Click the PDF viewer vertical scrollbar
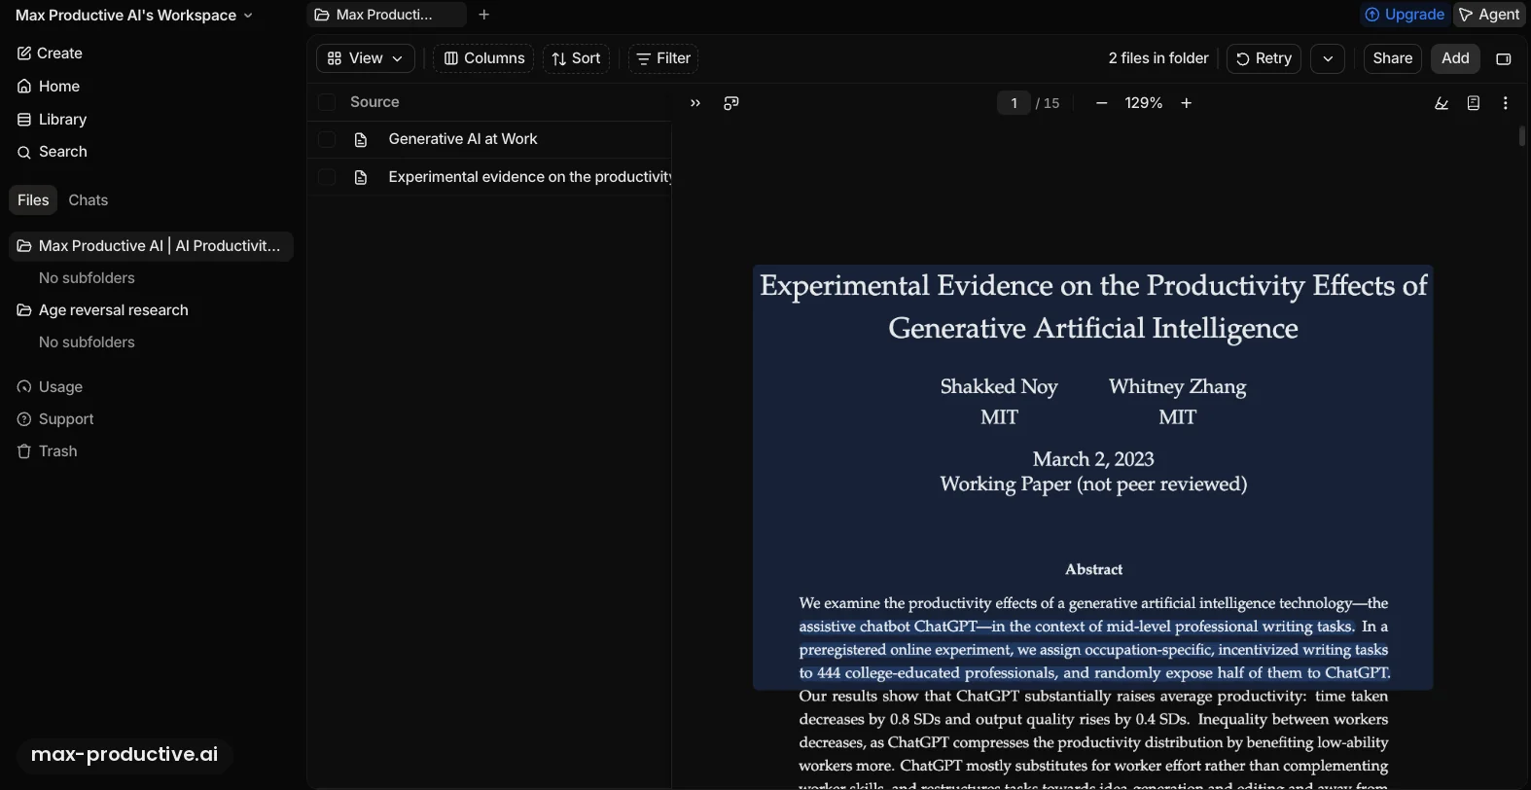Screen dimensions: 1531x790 tap(1522, 136)
